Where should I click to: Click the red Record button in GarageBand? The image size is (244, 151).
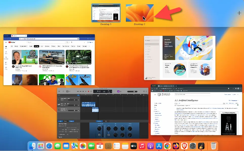pos(88,92)
